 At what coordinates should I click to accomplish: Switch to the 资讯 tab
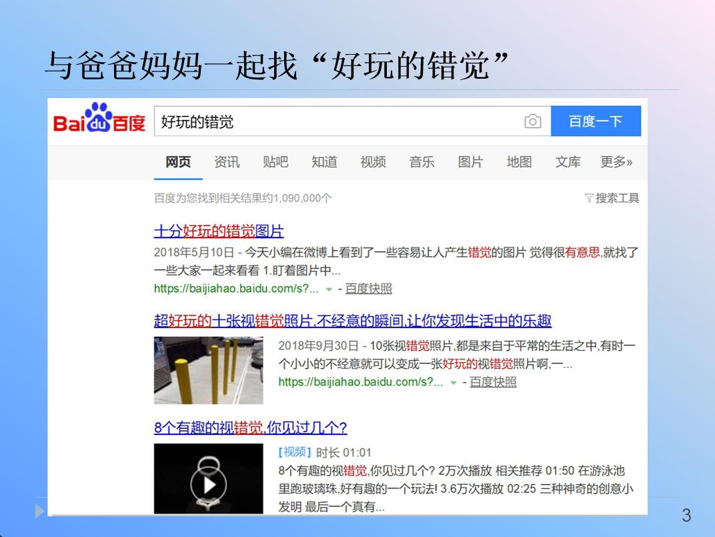point(227,162)
